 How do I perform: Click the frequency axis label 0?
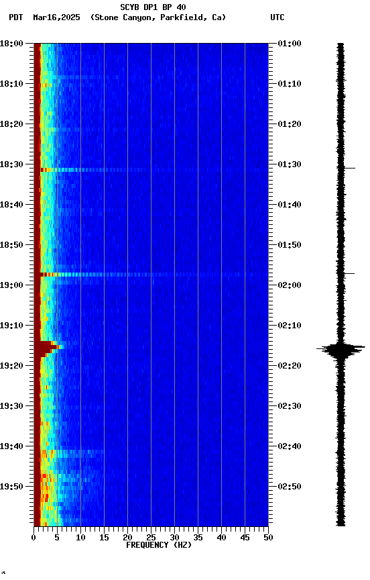(34, 538)
